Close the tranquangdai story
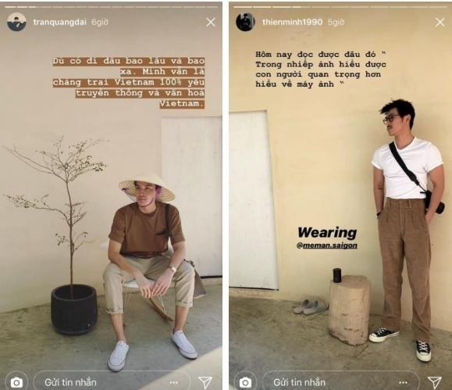Screen dimensions: 452x390 (x=211, y=22)
